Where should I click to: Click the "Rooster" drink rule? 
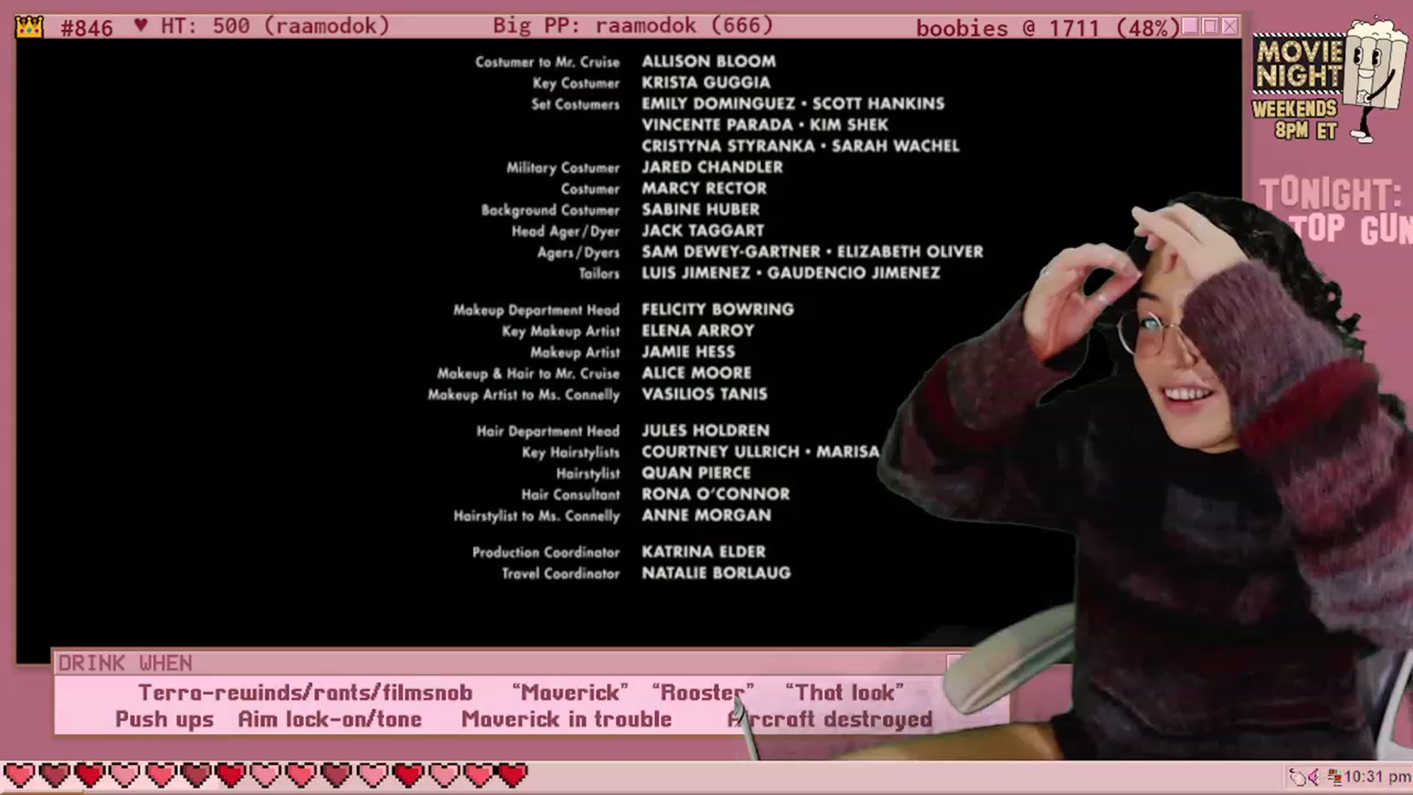[x=703, y=693]
